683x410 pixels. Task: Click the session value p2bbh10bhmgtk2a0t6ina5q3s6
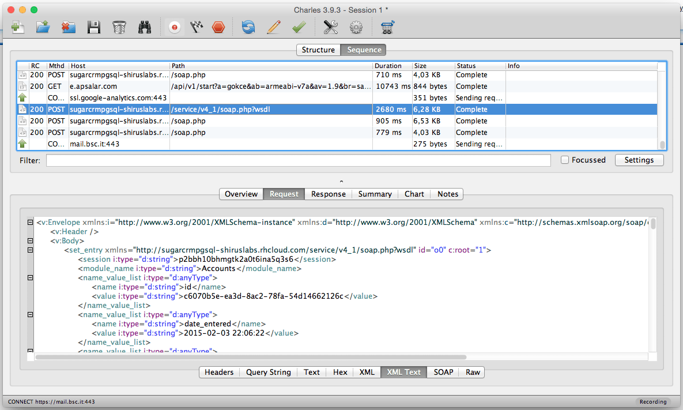(236, 259)
